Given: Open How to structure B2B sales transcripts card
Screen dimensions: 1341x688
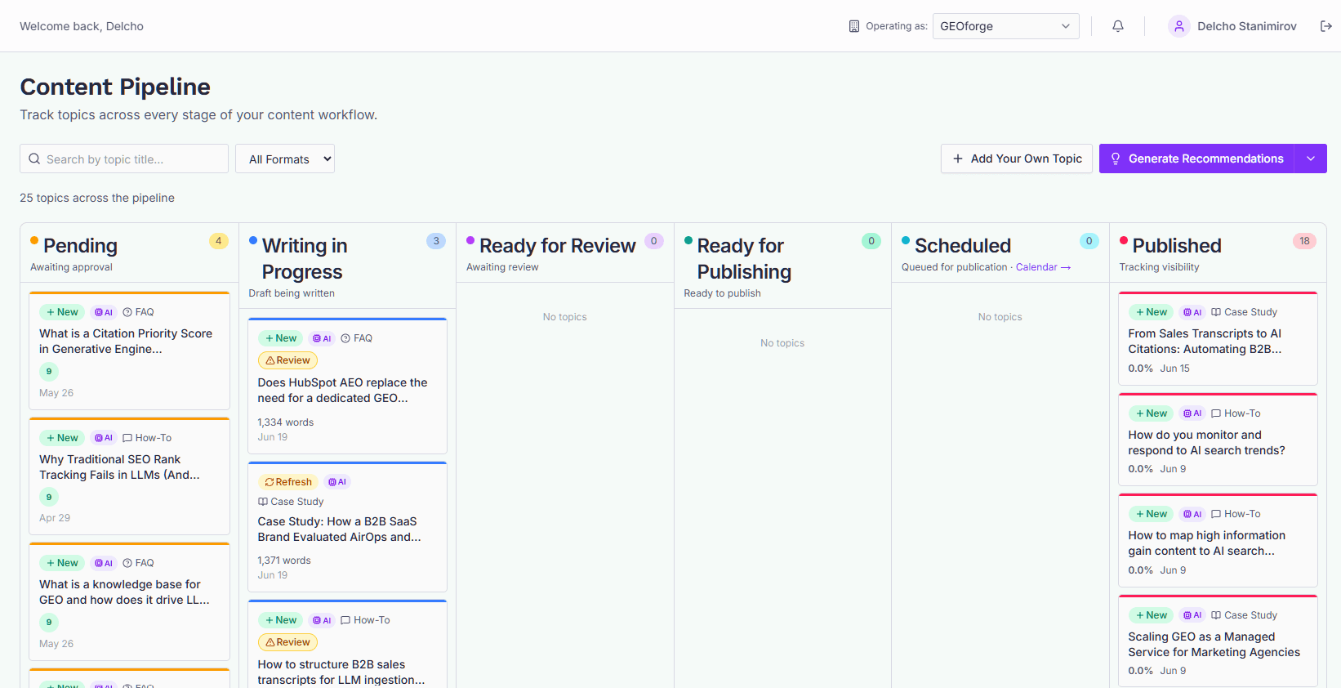Looking at the screenshot, I should 347,644.
